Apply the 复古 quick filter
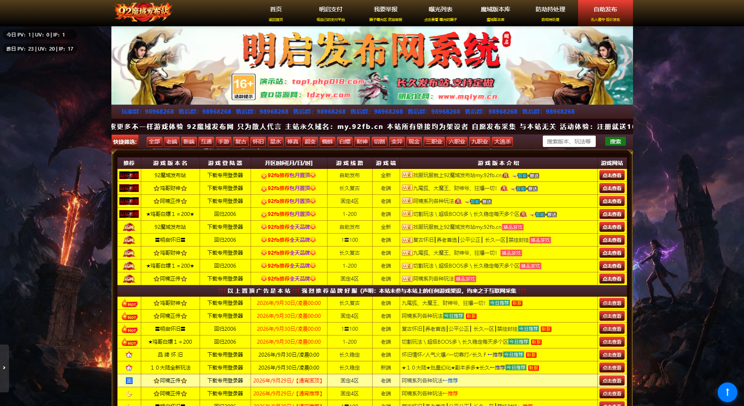Image resolution: width=744 pixels, height=406 pixels. pyautogui.click(x=241, y=142)
